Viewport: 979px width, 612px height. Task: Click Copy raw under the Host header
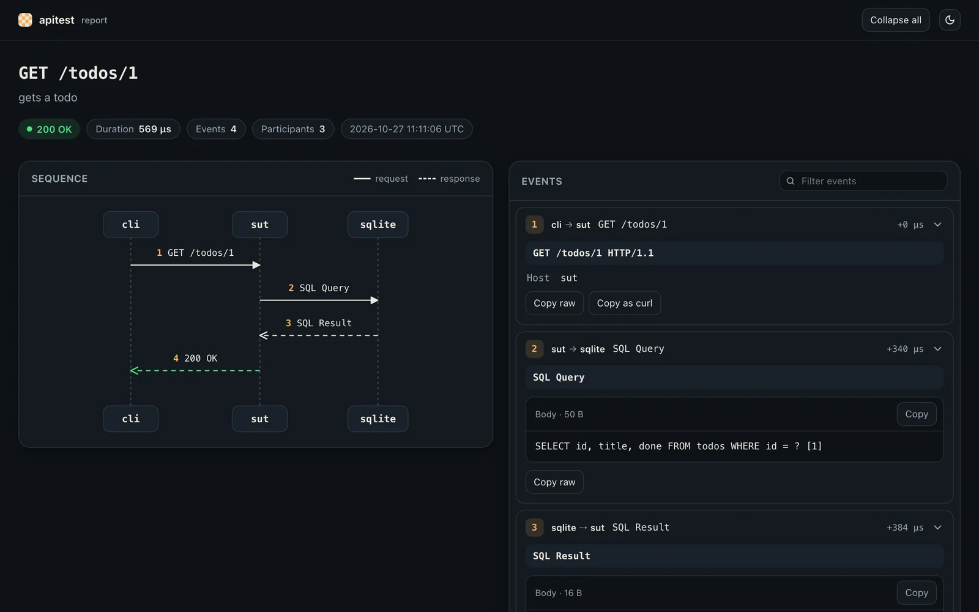tap(554, 303)
